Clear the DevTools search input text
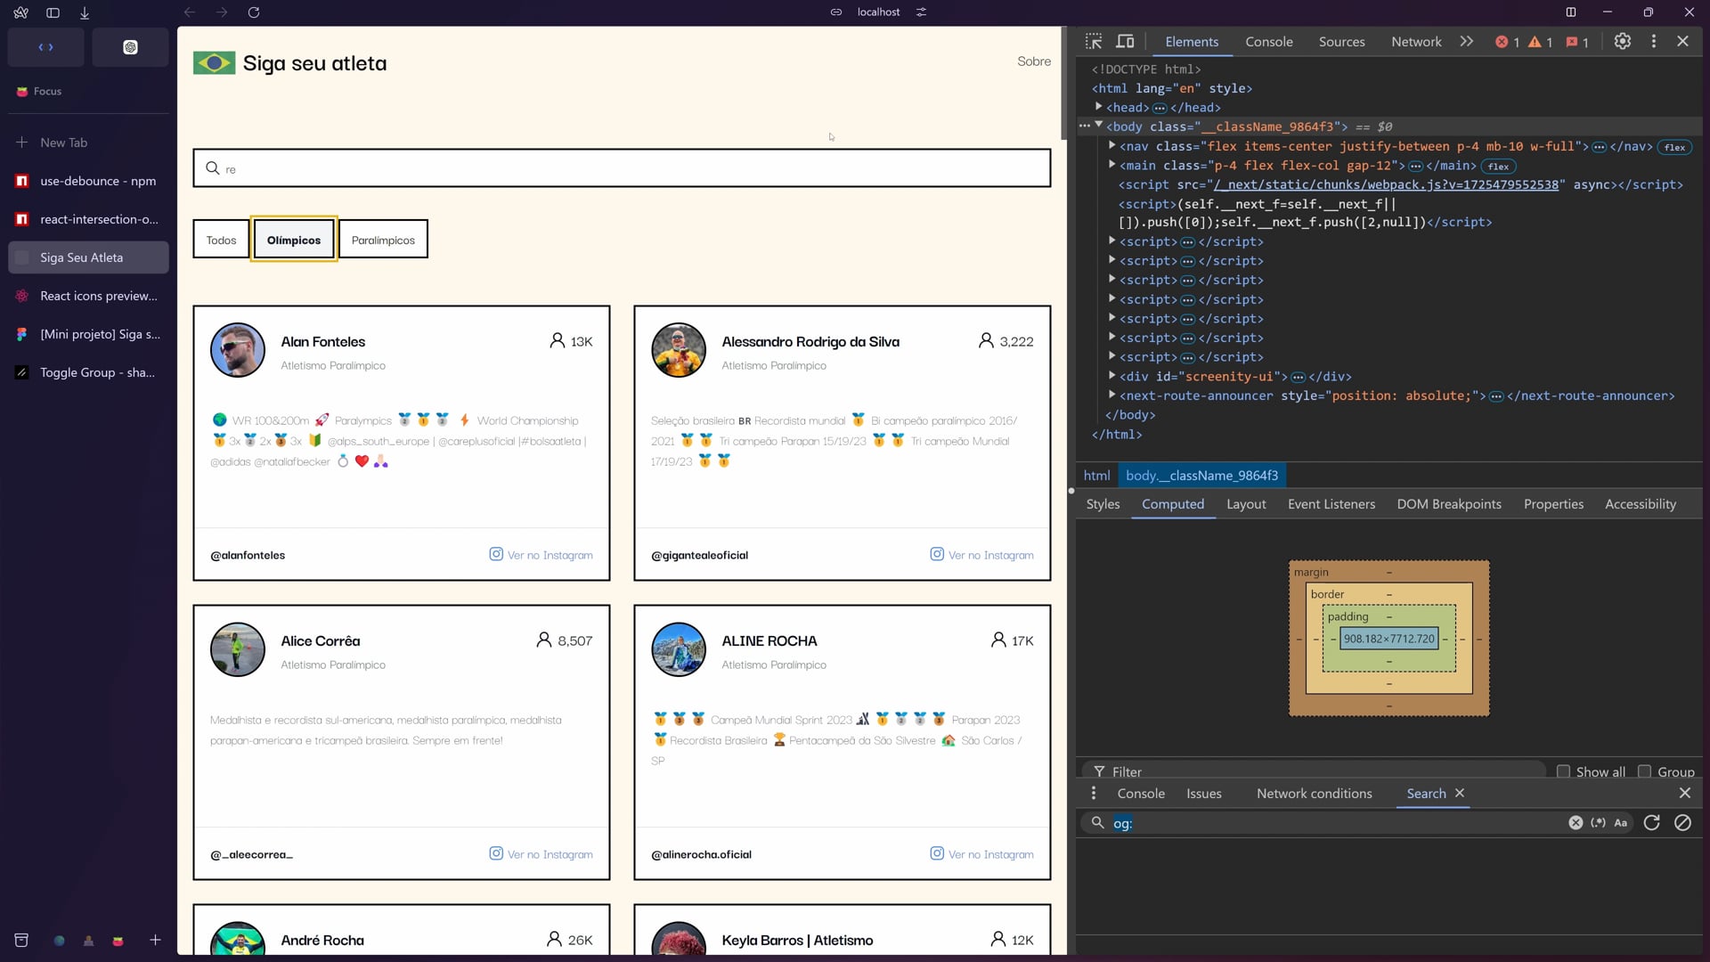The image size is (1710, 962). pos(1576,823)
